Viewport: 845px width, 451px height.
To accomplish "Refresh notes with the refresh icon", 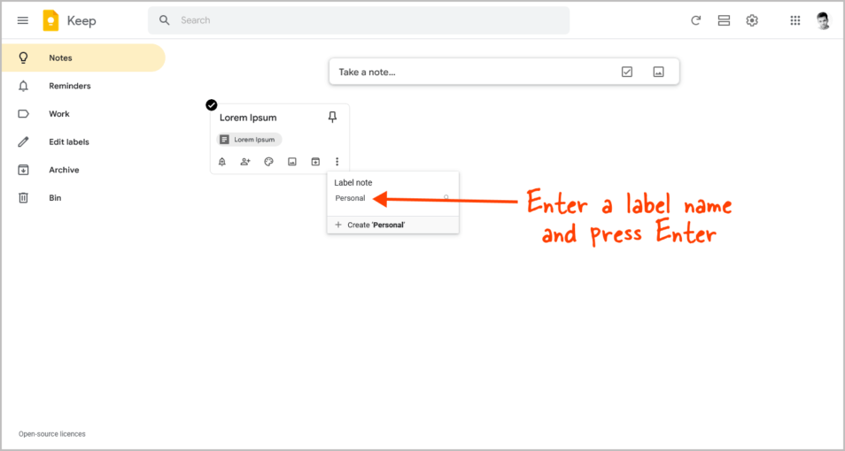I will point(695,20).
